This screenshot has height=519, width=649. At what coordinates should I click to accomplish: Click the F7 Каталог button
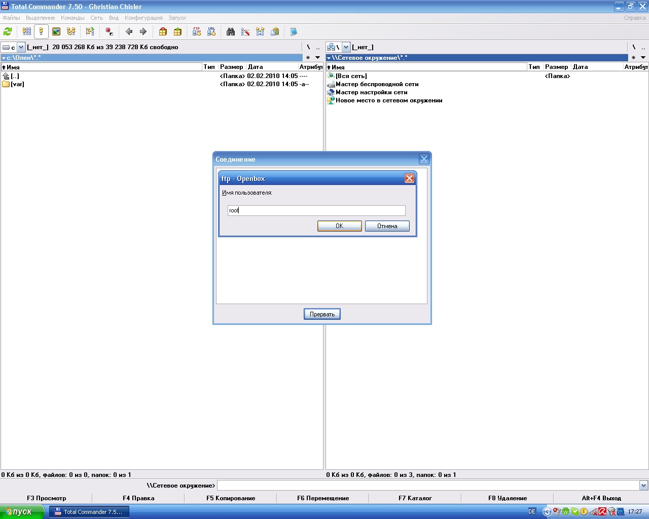[x=415, y=498]
